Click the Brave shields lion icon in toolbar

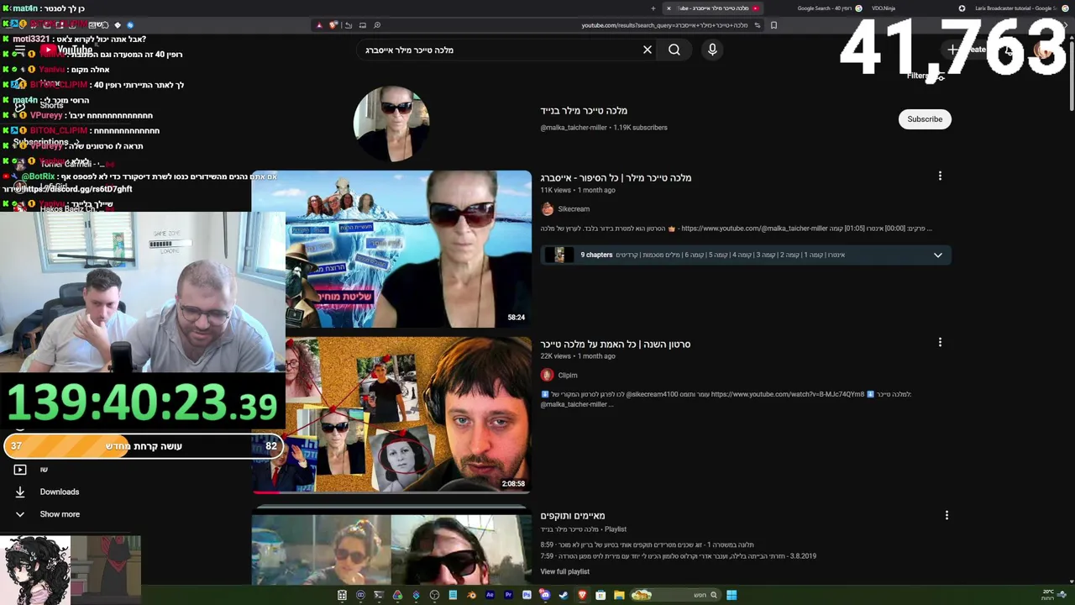pos(333,25)
